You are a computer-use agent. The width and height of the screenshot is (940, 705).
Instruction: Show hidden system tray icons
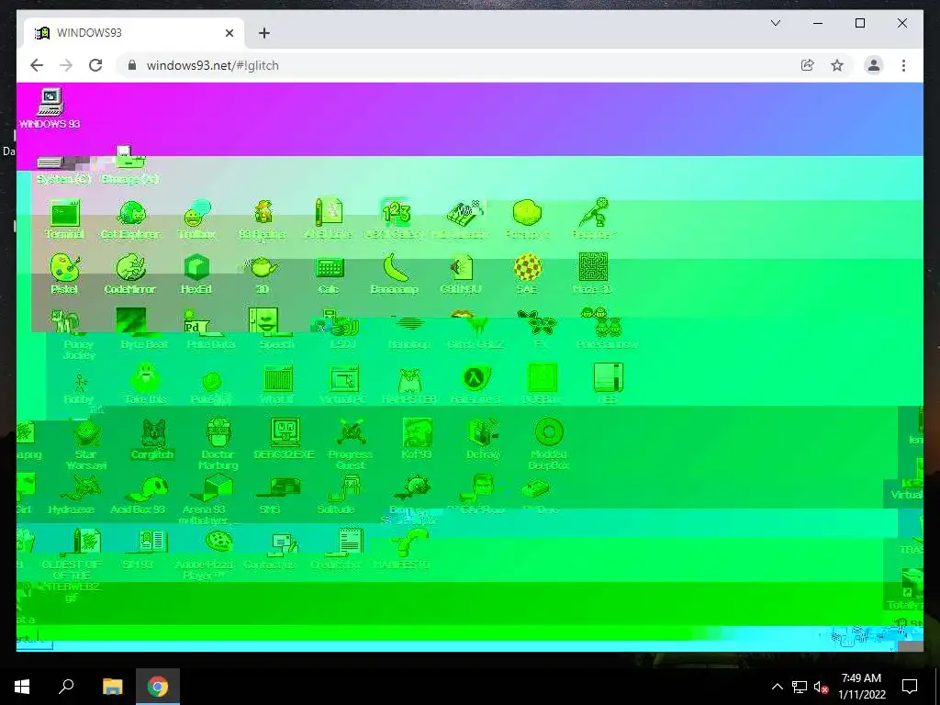point(777,687)
